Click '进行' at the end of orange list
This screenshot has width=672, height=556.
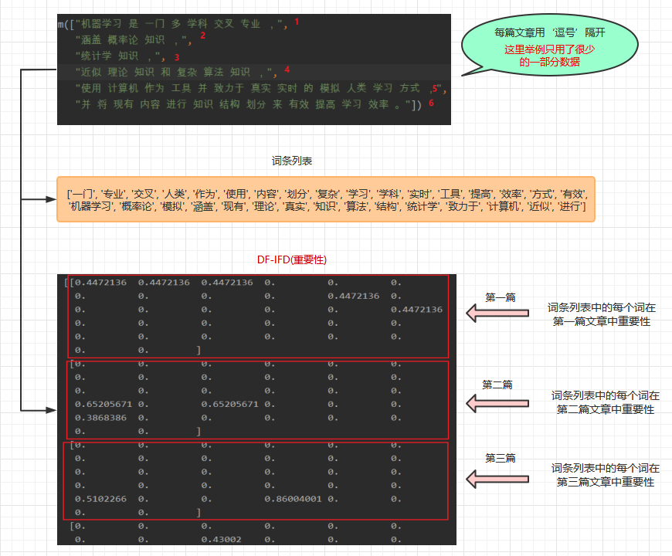[x=570, y=206]
